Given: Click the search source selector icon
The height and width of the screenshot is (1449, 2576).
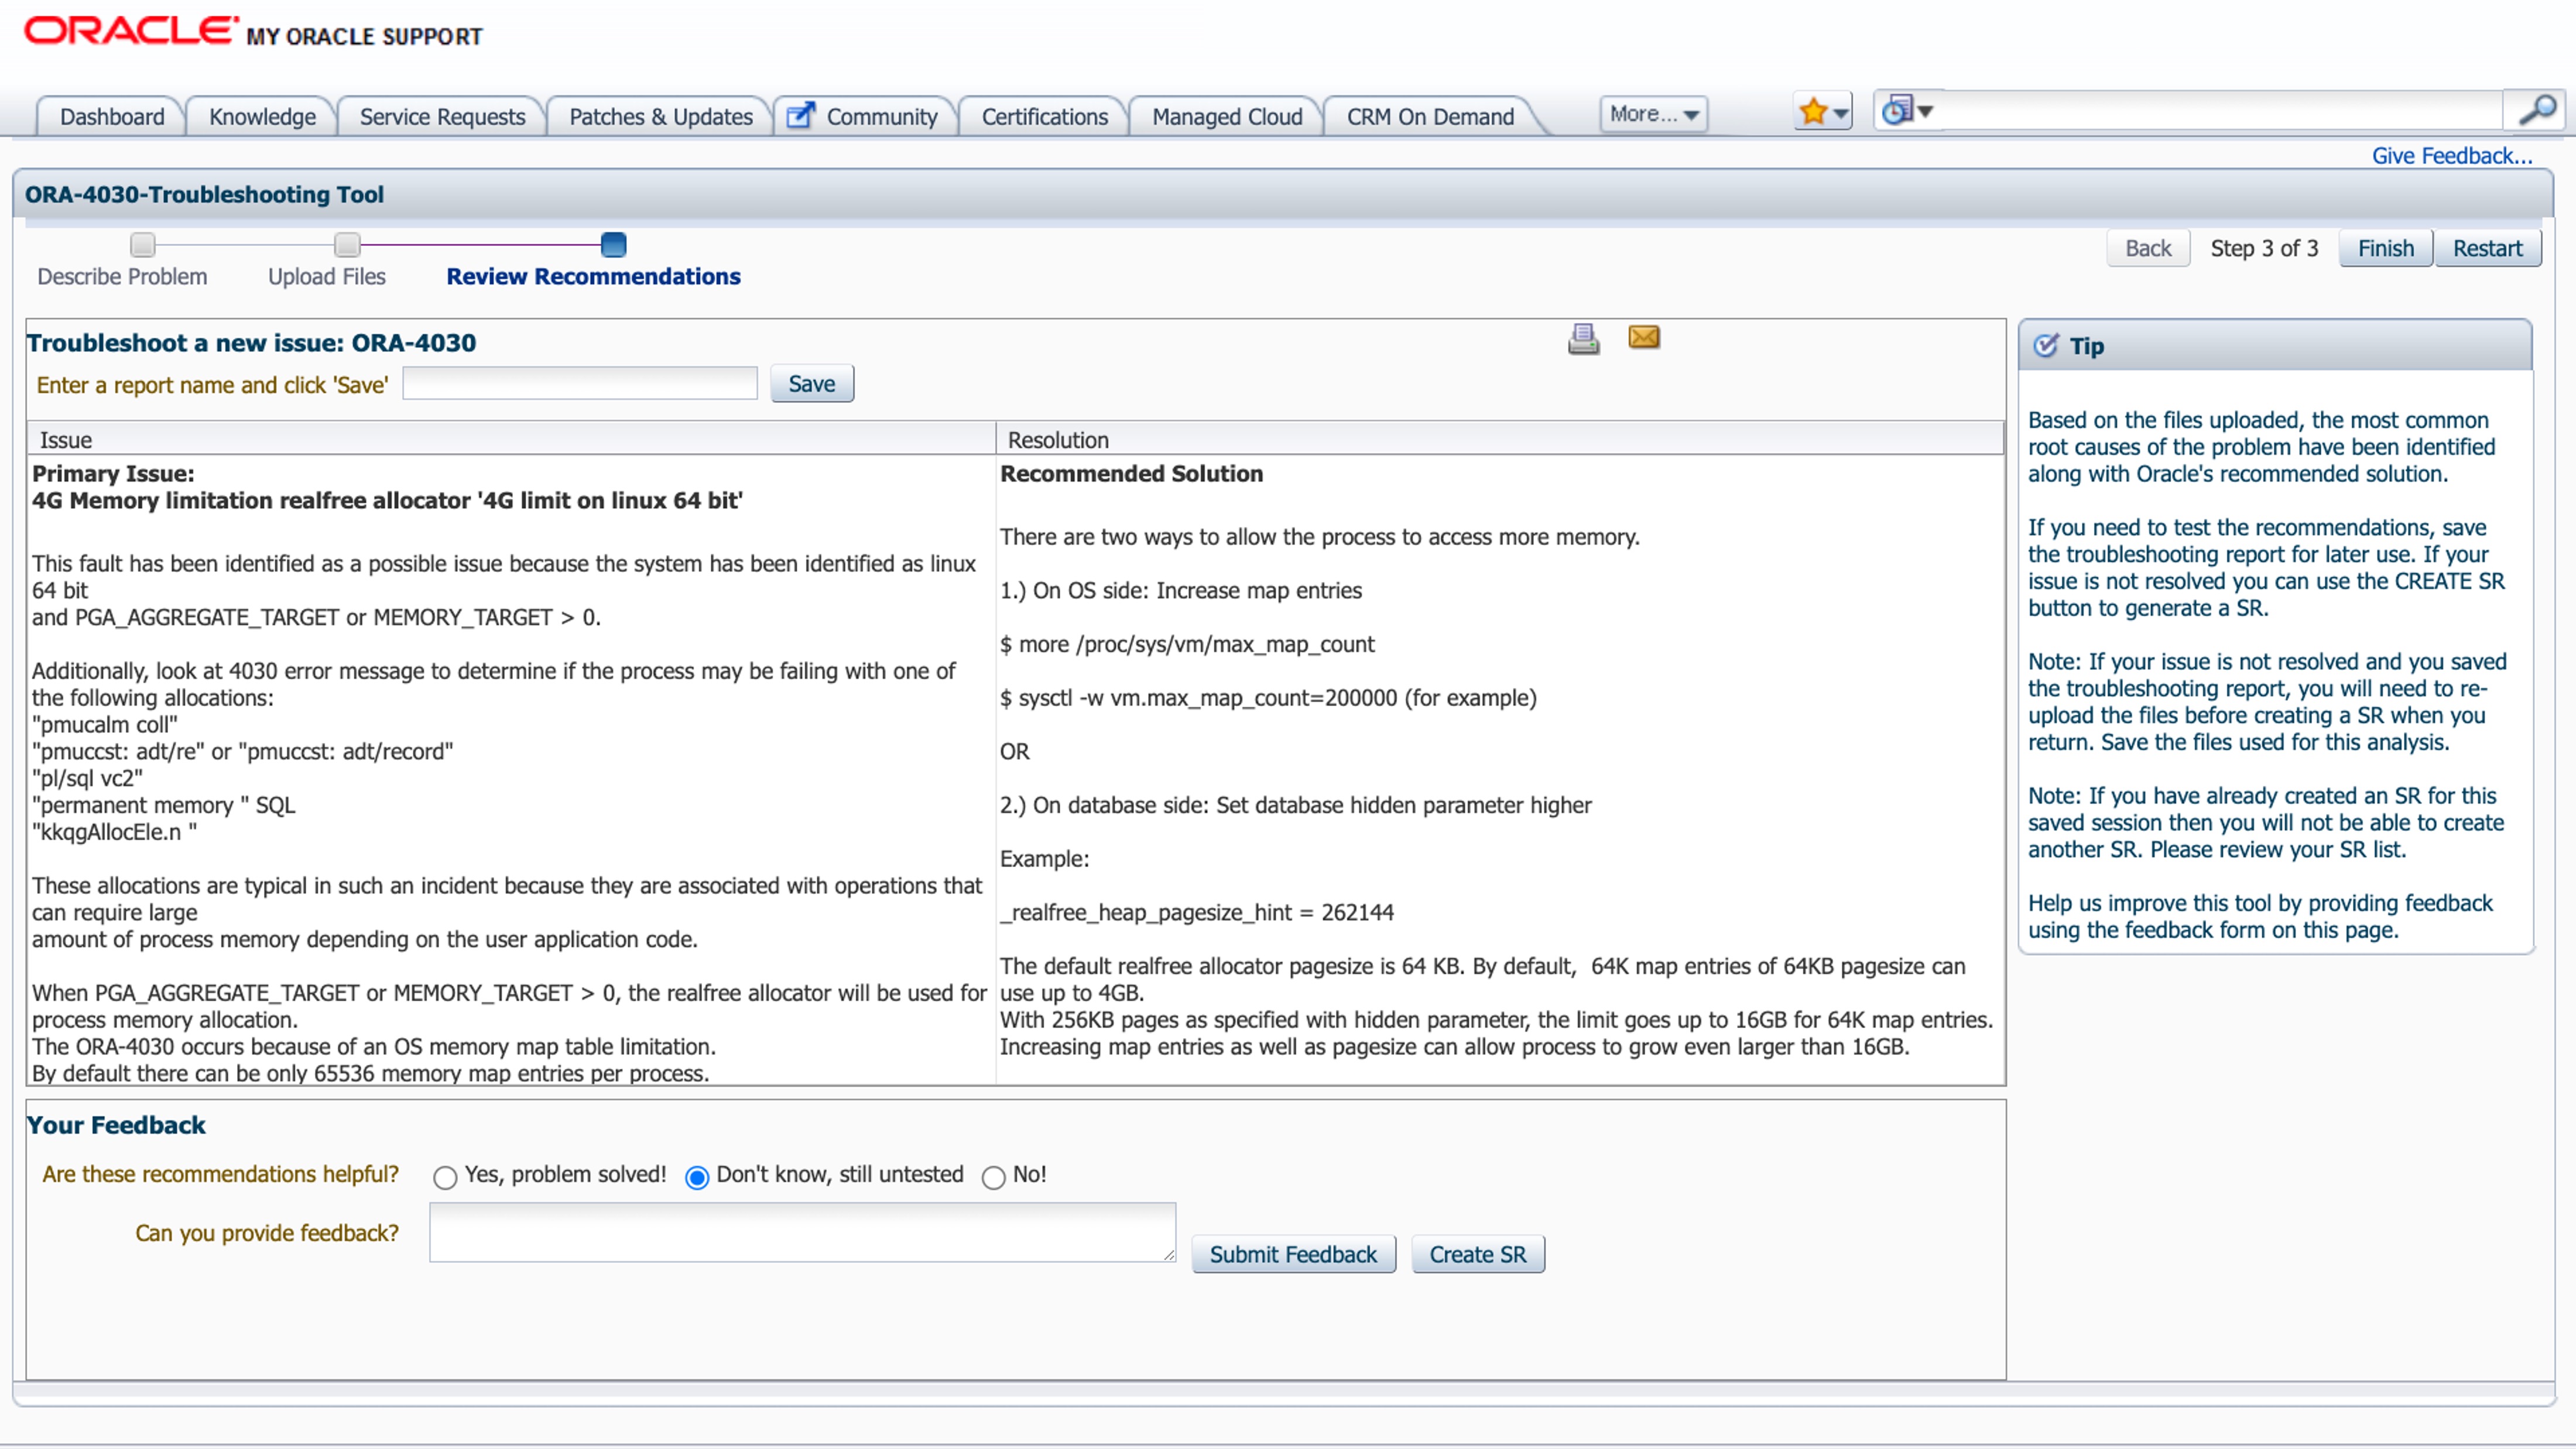Looking at the screenshot, I should click(x=1897, y=110).
